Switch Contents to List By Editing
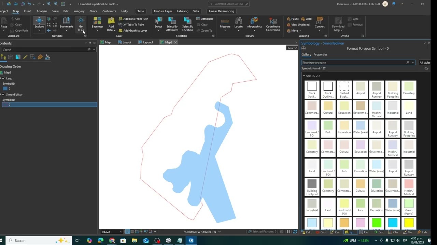This screenshot has width=437, height=245. (x=25, y=57)
